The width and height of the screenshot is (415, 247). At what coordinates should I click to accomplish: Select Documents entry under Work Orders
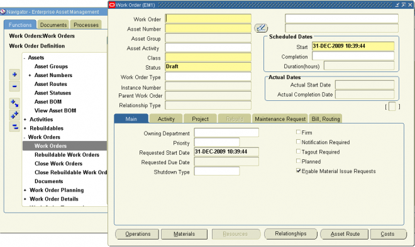[48, 181]
